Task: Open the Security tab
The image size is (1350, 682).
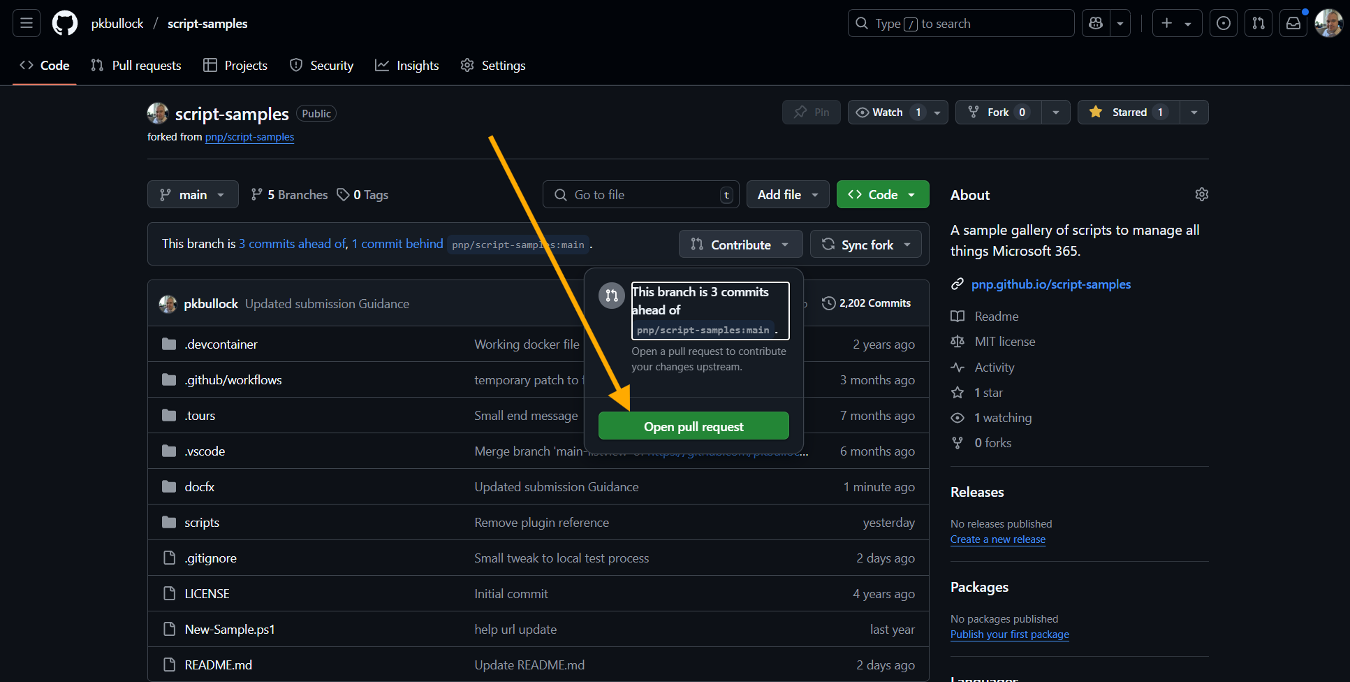Action: click(321, 66)
